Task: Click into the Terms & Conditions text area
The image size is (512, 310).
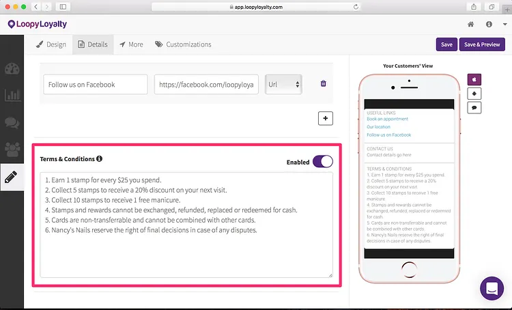Action: click(x=186, y=225)
